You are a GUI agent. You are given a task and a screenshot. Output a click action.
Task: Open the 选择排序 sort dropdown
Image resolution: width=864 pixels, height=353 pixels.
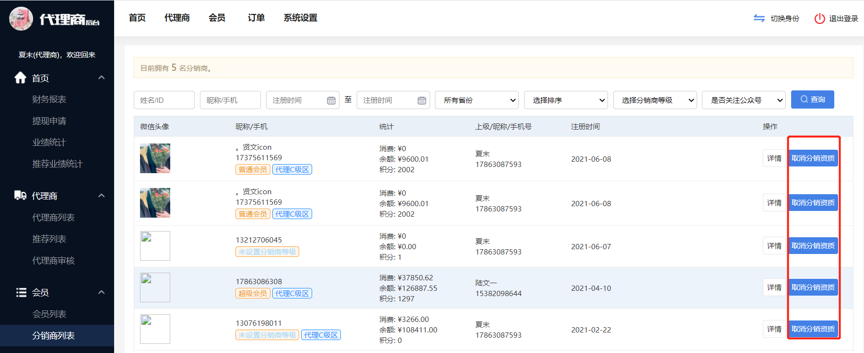click(565, 100)
